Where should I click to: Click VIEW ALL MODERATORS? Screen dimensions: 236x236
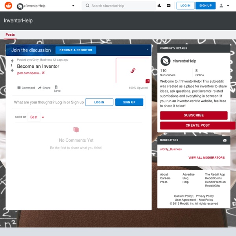(x=206, y=158)
